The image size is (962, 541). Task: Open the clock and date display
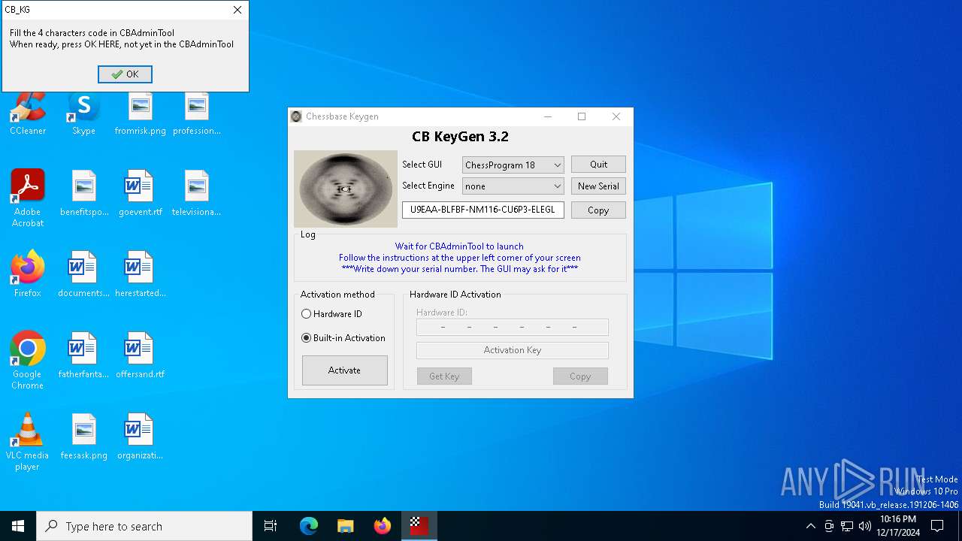(x=898, y=526)
